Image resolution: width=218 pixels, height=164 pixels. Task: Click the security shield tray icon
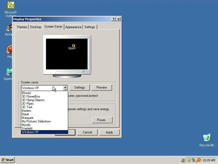189,160
